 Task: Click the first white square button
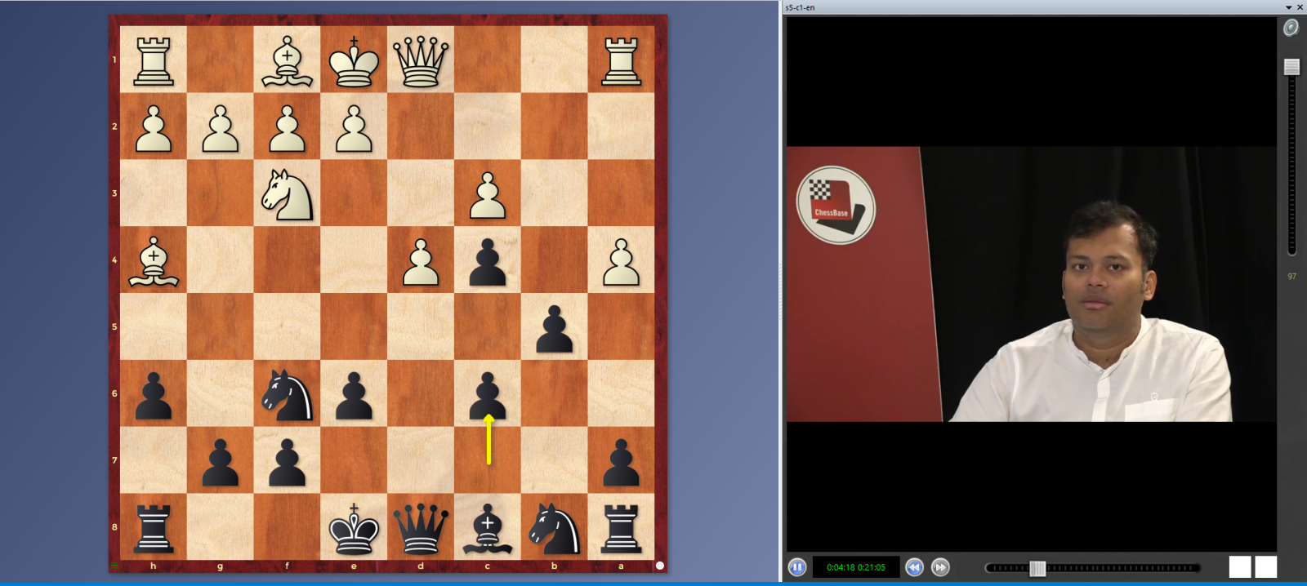click(1240, 566)
